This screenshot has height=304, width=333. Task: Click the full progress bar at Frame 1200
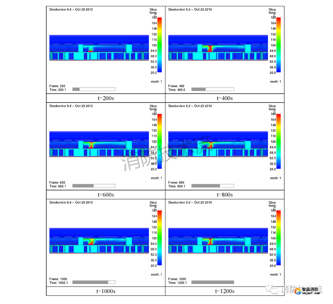click(212, 282)
